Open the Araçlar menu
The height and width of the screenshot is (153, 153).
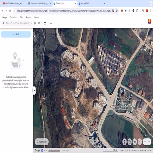(28, 17)
